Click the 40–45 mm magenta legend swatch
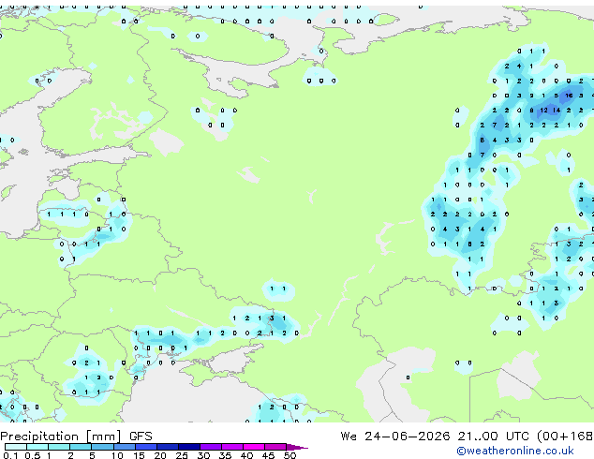The width and height of the screenshot is (594, 459). coord(254,447)
